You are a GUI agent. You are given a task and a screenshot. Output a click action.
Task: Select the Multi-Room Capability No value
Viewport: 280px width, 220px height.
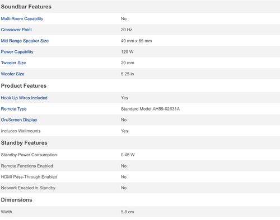(124, 19)
